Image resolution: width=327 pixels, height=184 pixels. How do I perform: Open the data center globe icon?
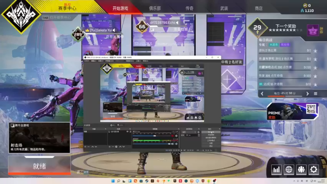click(289, 169)
